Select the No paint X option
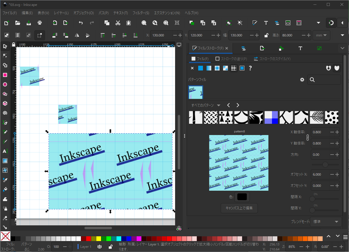 [x=192, y=68]
